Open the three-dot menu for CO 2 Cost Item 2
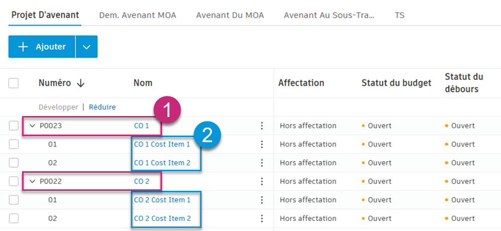501x231 pixels. [x=261, y=219]
